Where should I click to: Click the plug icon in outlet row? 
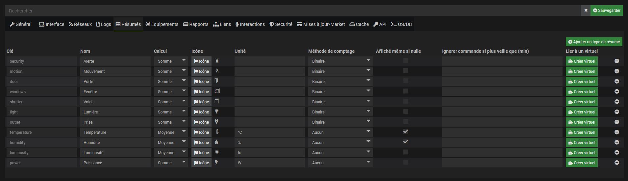coord(216,122)
